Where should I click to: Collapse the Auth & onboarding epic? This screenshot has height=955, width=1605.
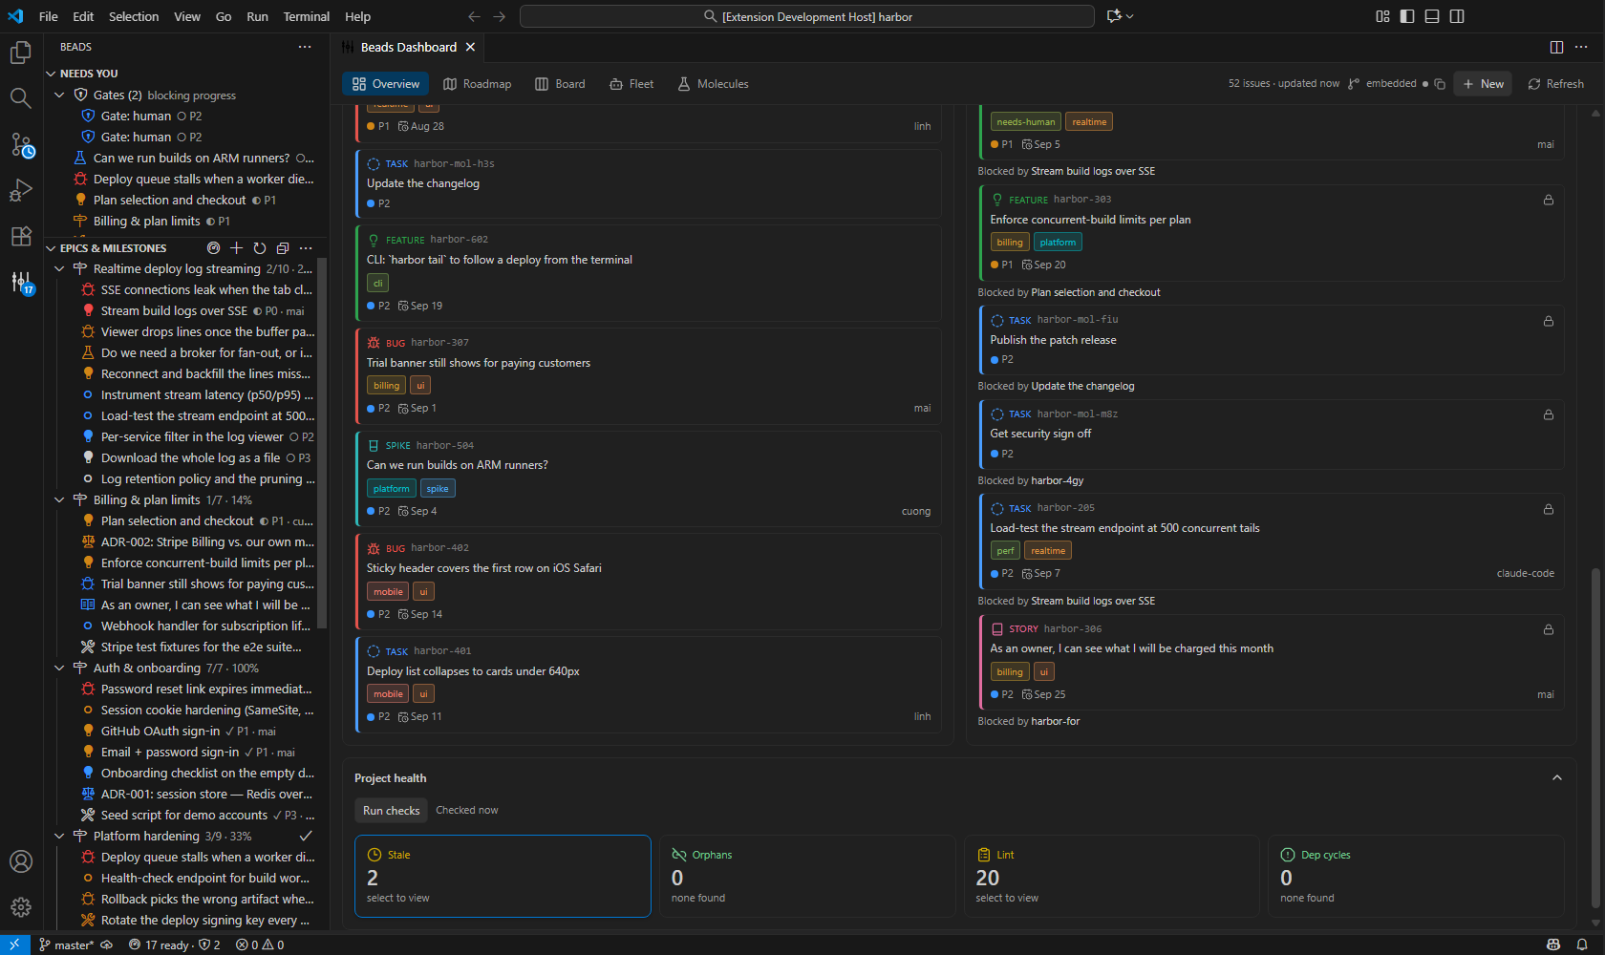pos(59,668)
